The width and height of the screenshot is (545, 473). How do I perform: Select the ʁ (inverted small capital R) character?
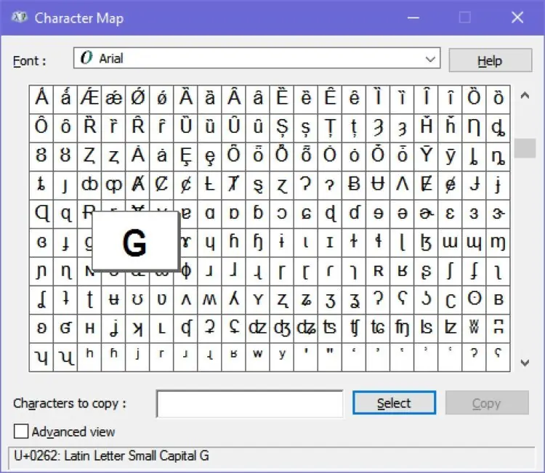pos(402,272)
